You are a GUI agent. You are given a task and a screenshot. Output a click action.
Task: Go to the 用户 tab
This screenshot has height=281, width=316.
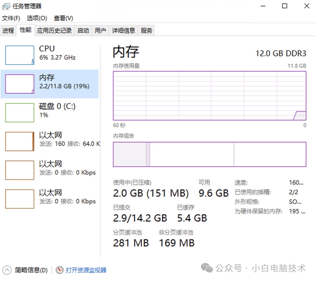(100, 31)
